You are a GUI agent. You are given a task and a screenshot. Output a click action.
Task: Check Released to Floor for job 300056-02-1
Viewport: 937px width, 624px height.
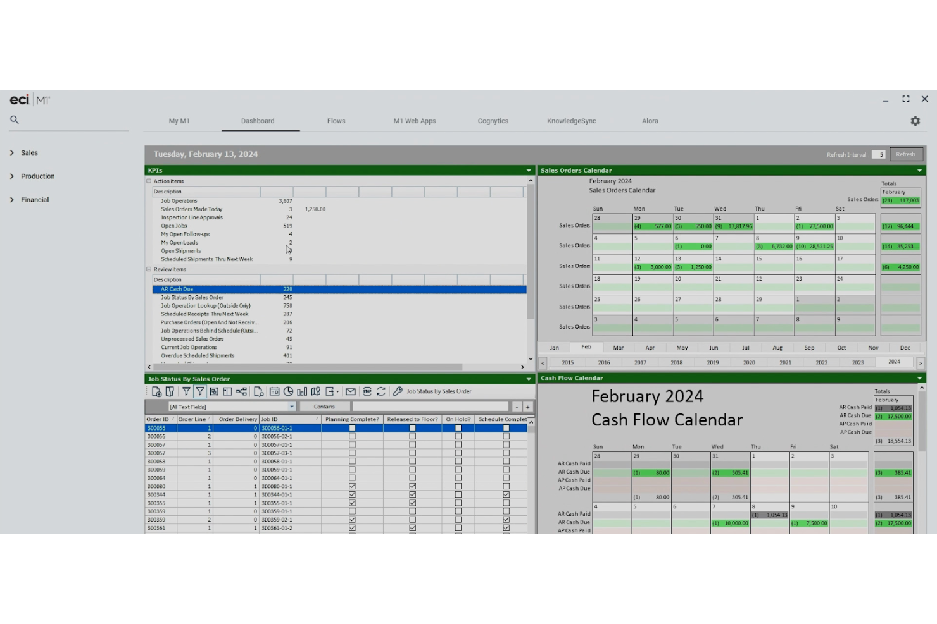coord(413,436)
